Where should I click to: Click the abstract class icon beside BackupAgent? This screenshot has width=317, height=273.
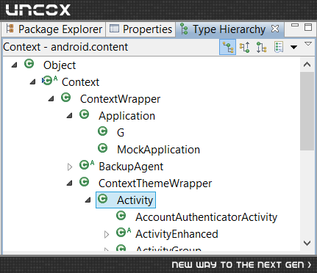click(x=87, y=164)
